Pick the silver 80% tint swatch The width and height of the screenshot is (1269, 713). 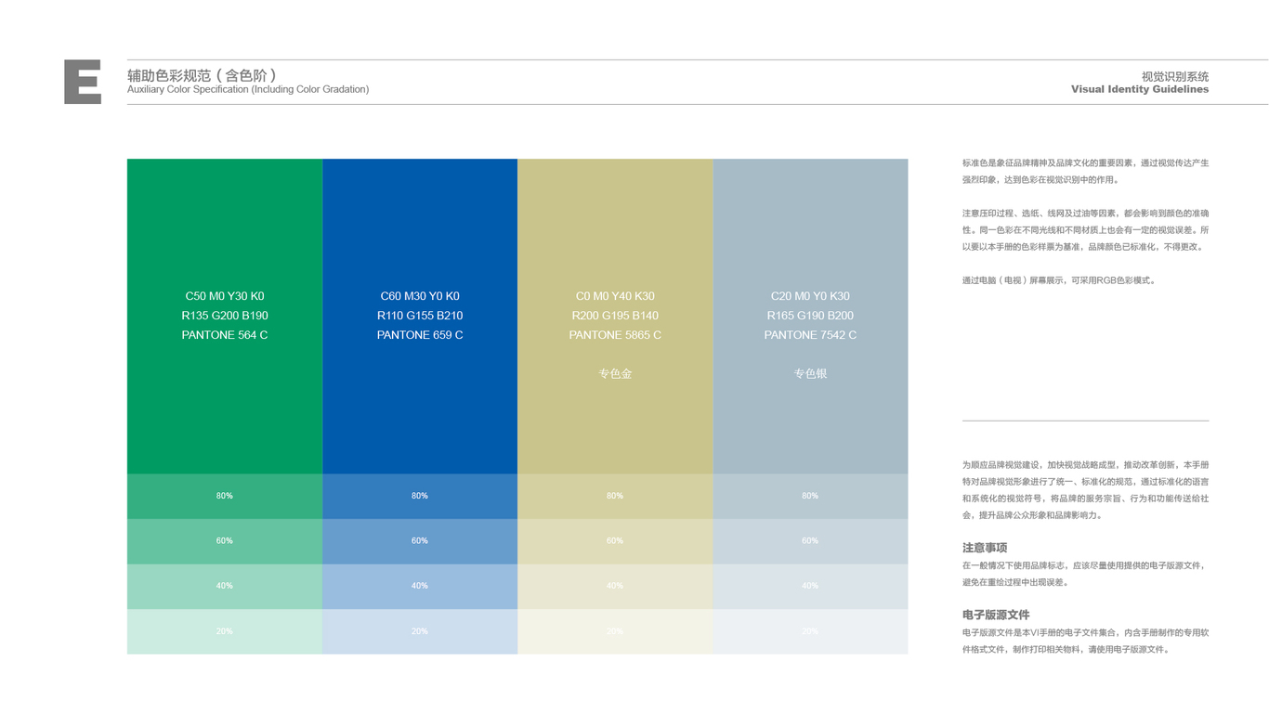[x=811, y=496]
